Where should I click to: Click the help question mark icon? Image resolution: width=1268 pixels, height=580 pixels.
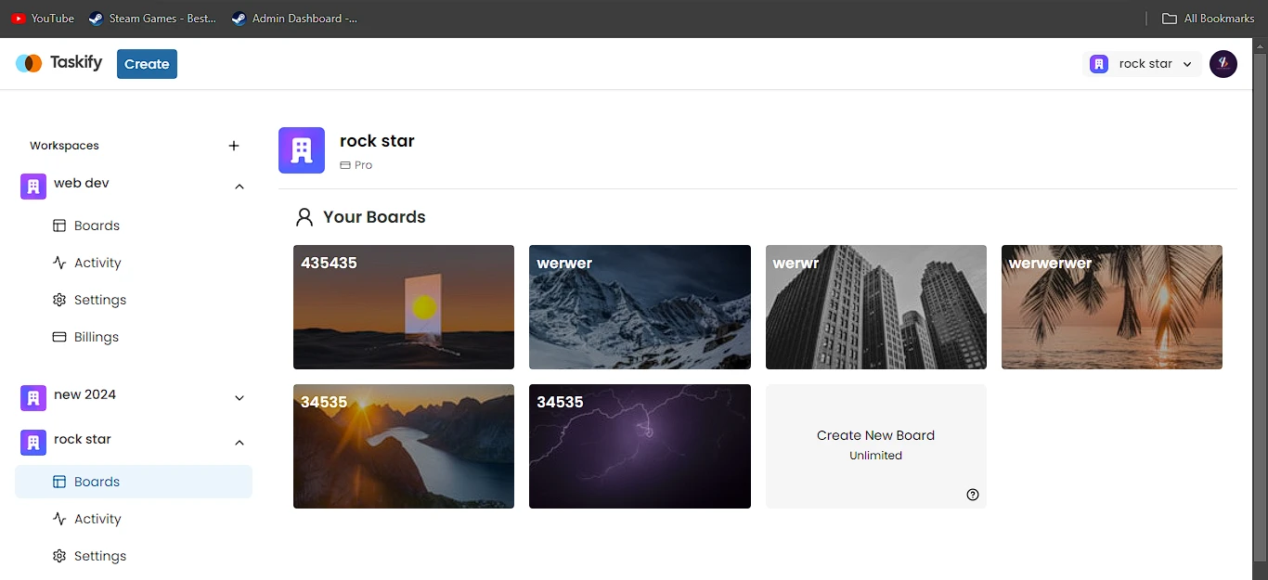tap(973, 495)
